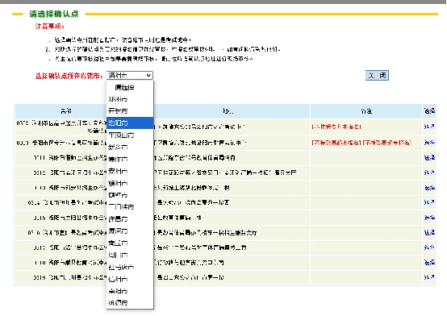
Task: Click the red 注意事项 label
Action: pyautogui.click(x=49, y=27)
